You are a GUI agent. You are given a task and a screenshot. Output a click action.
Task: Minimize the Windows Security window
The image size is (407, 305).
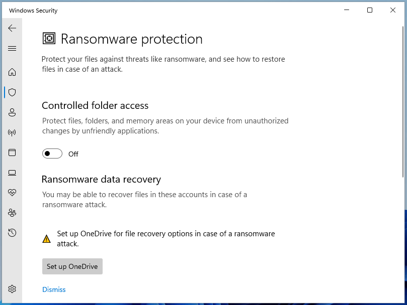coord(347,10)
